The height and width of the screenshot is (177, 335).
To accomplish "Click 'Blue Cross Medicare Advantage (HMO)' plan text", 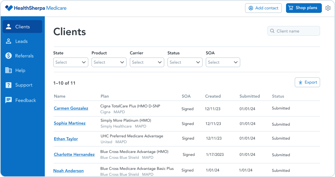I will (x=134, y=152).
